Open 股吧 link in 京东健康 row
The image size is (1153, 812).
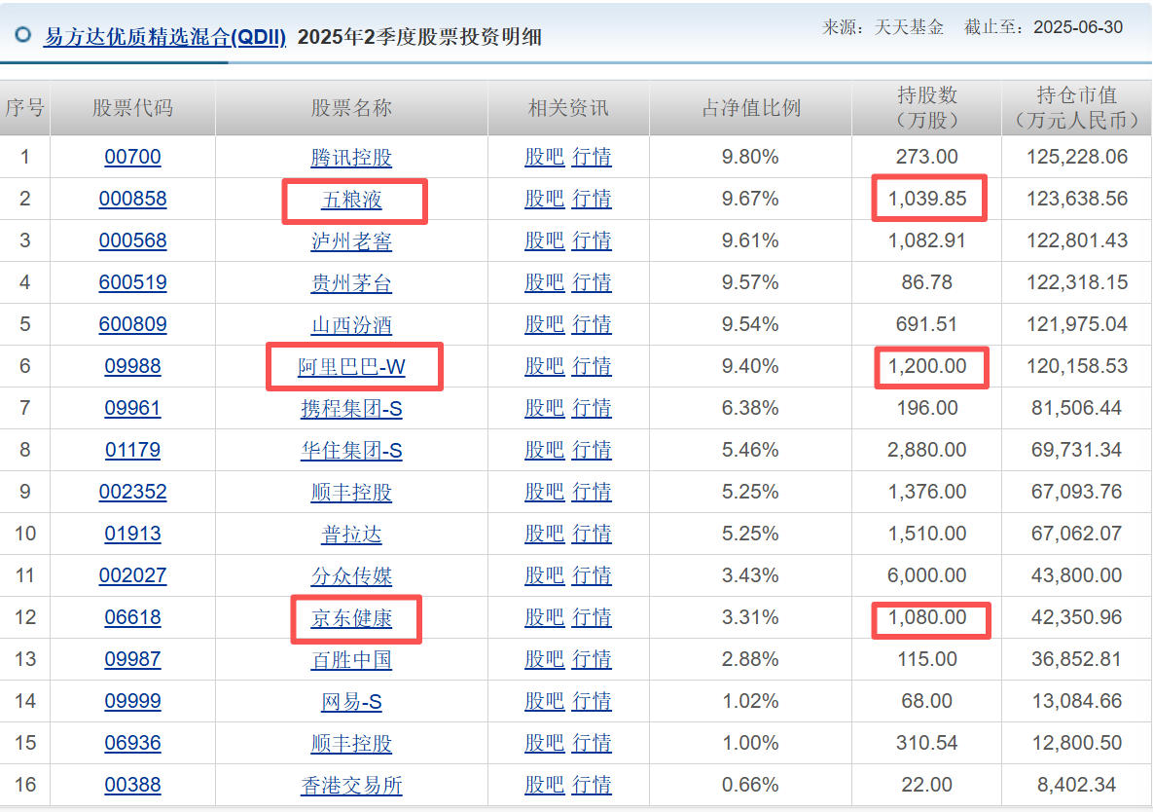point(544,618)
